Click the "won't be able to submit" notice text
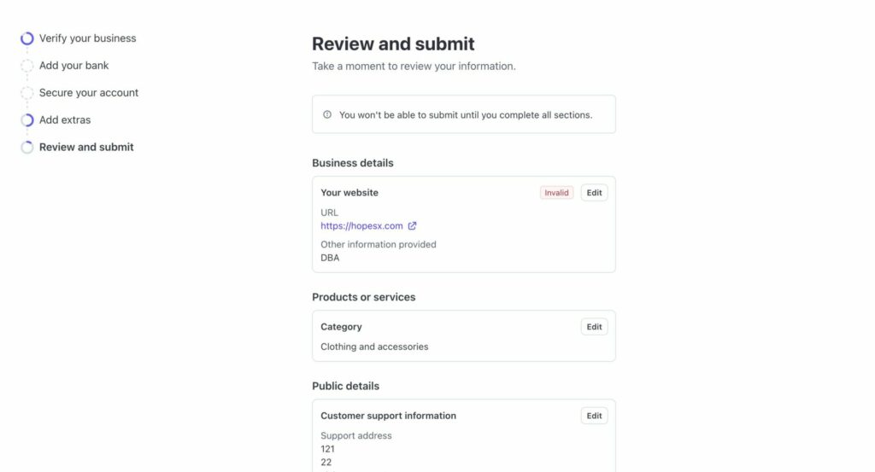The width and height of the screenshot is (875, 472). [x=465, y=114]
